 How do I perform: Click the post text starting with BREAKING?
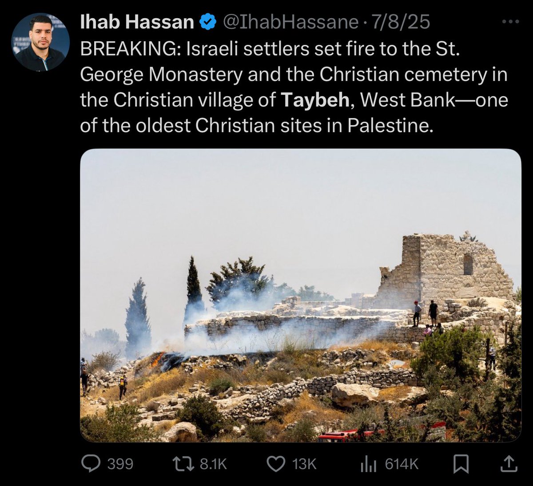tap(294, 88)
